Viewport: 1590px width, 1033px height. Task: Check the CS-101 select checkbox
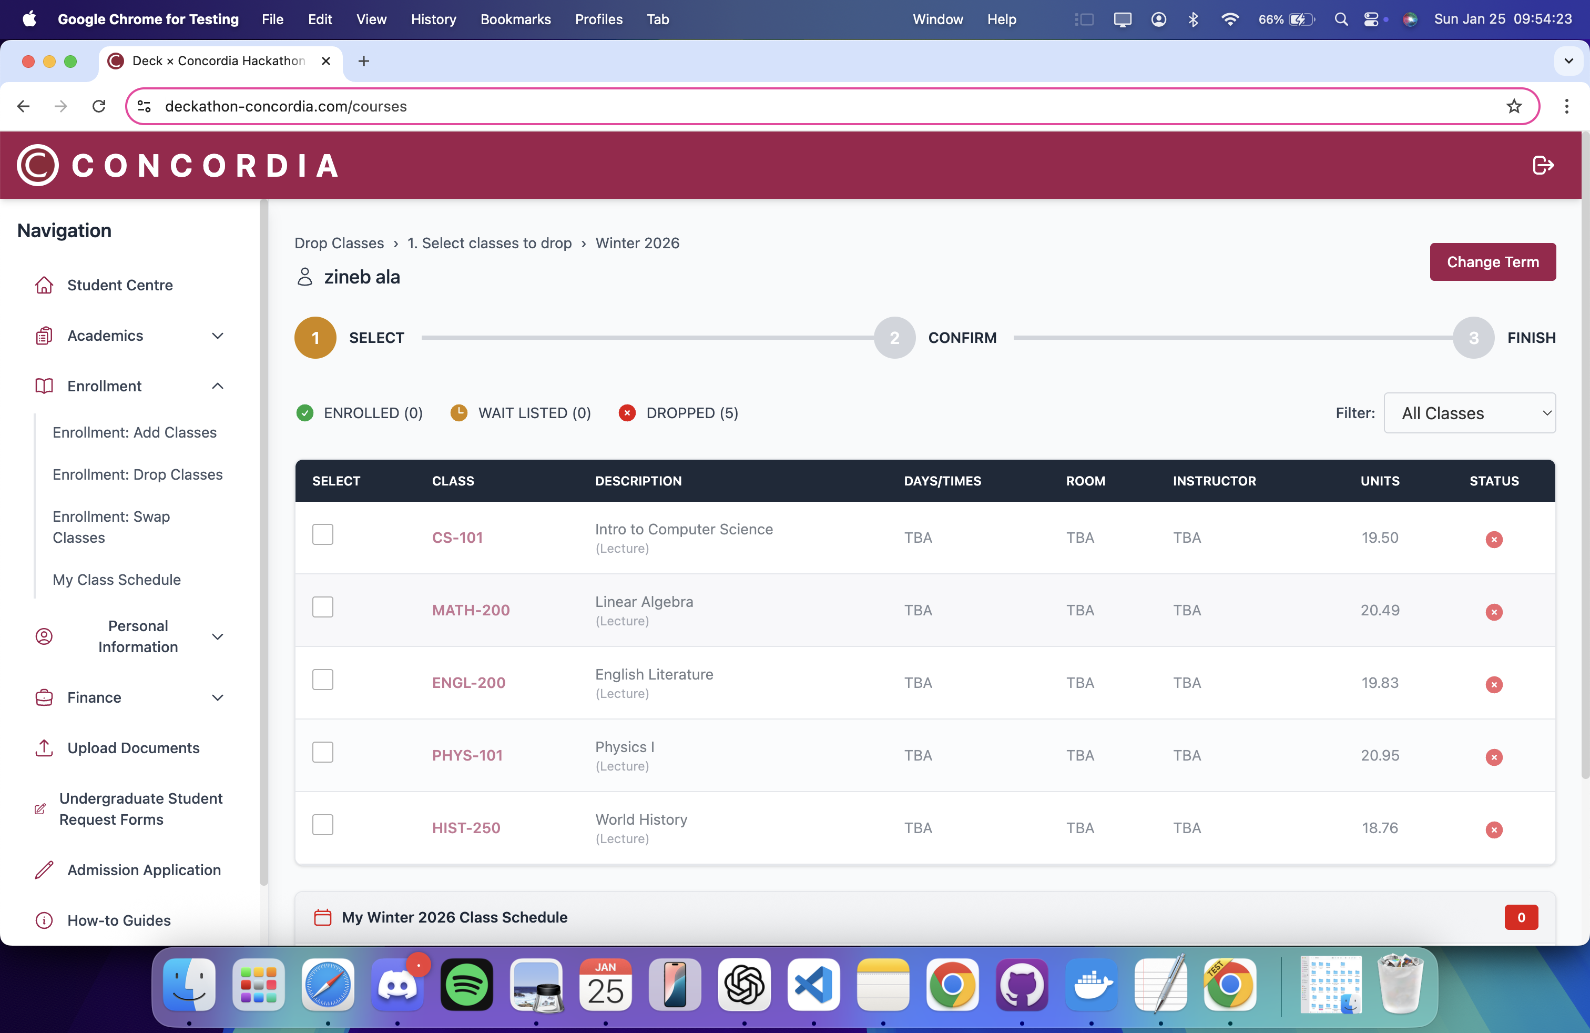[x=323, y=534]
